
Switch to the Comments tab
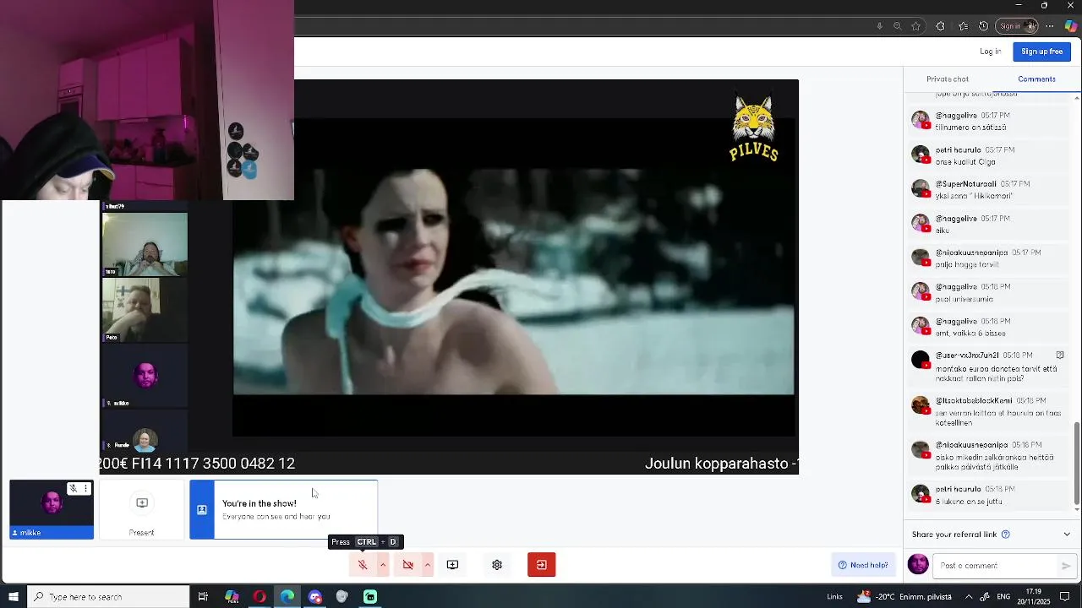1036,79
